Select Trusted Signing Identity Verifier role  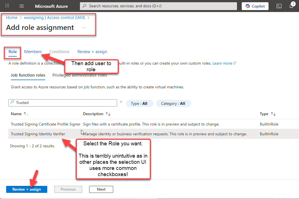pos(38,134)
